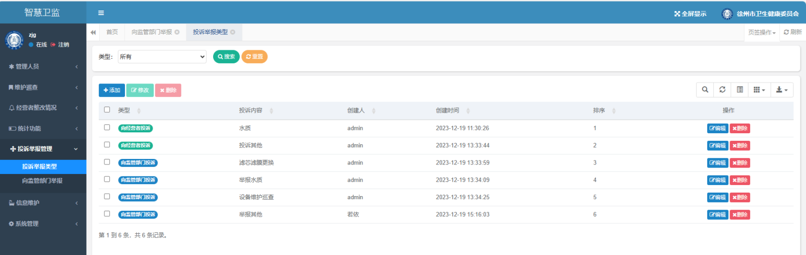This screenshot has width=806, height=255.
Task: Expand the 信息维护 sidebar menu
Action: pyautogui.click(x=43, y=203)
